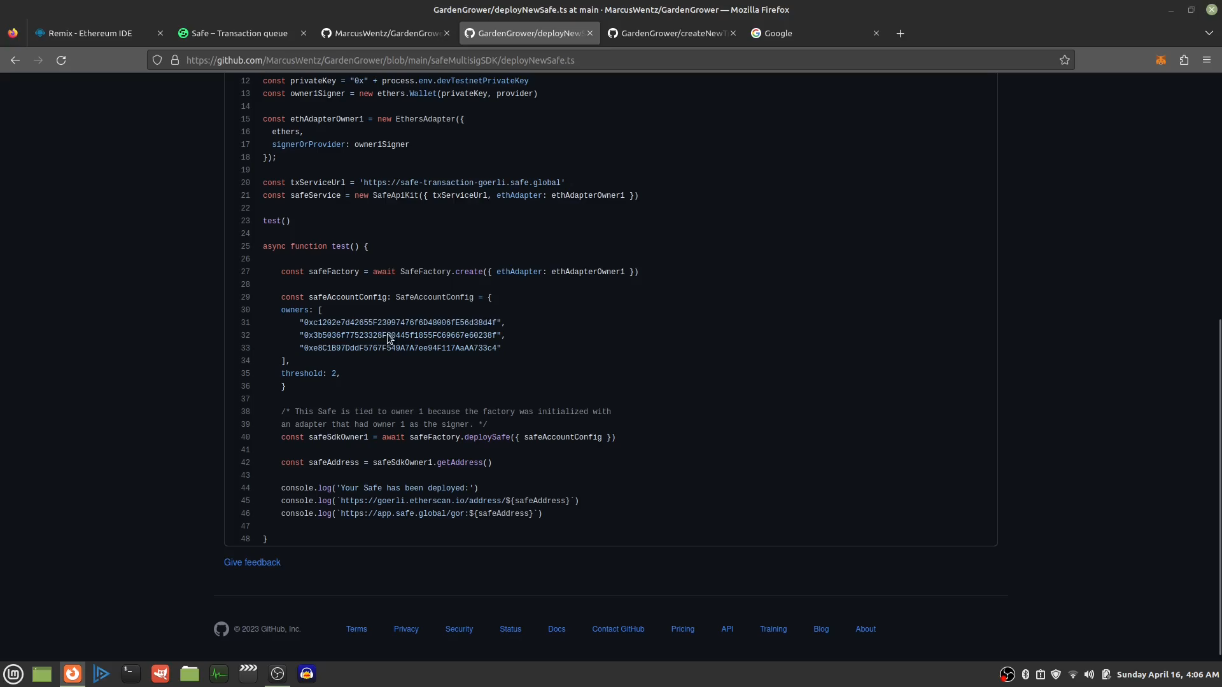Click the forward navigation arrow

(38, 60)
